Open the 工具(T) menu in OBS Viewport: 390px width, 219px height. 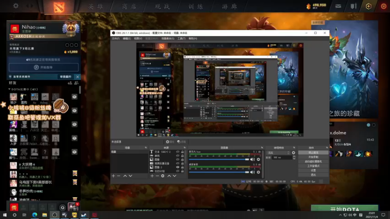[181, 38]
